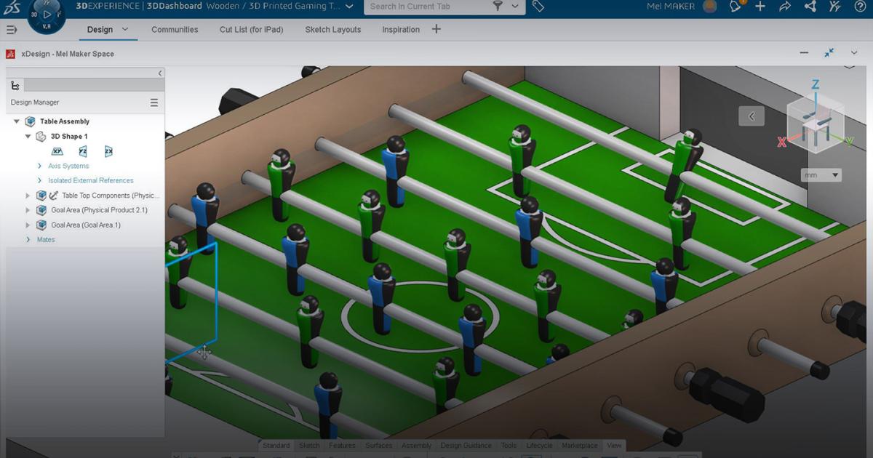Viewport: 873px width, 458px height.
Task: Select Goal Area (Goal Area.1) in tree
Action: click(x=86, y=225)
